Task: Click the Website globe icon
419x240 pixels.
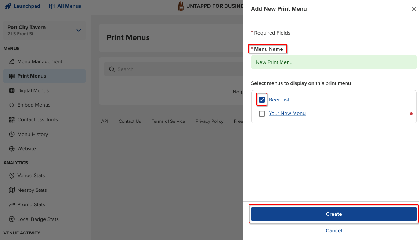Action: [x=11, y=149]
